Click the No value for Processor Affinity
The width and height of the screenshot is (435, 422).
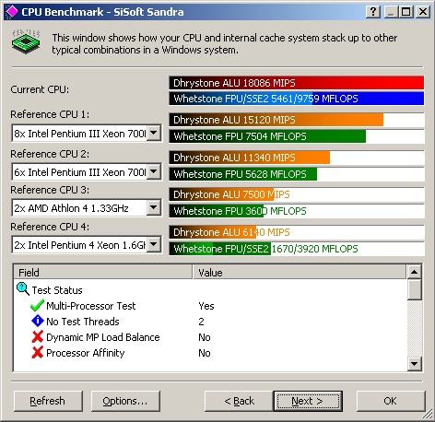(205, 353)
